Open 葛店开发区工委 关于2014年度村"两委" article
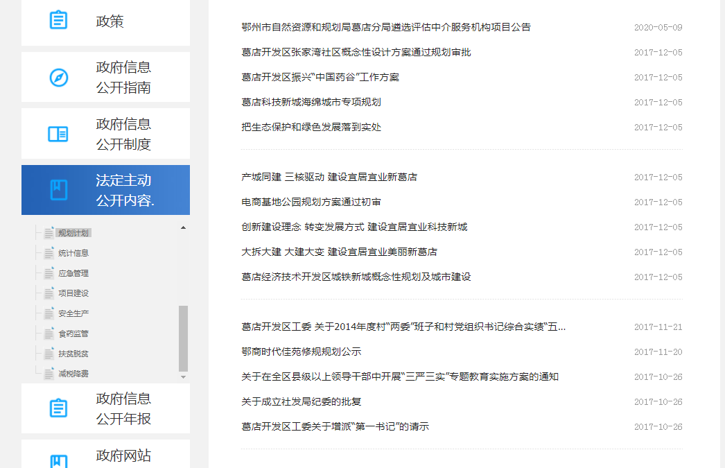725x468 pixels. [x=403, y=327]
